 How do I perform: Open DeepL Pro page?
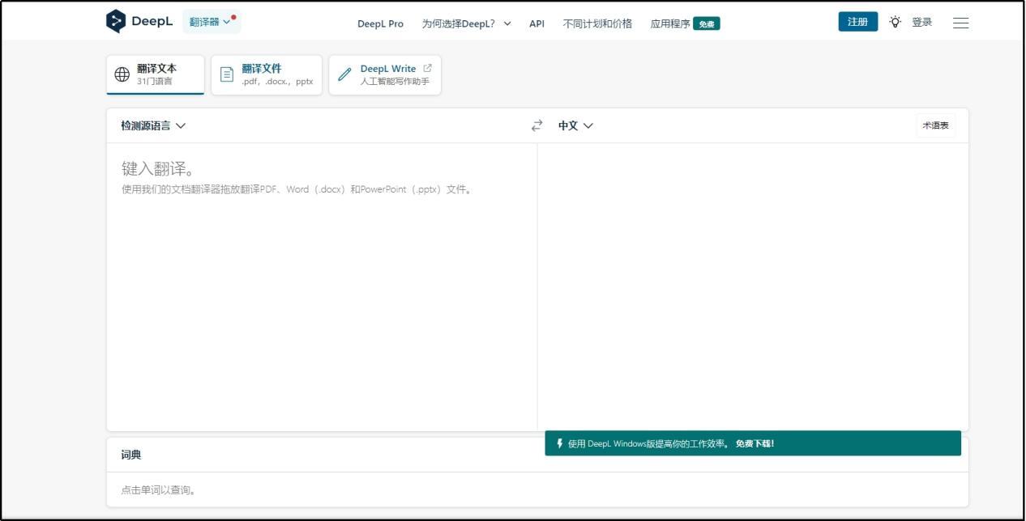pos(380,23)
